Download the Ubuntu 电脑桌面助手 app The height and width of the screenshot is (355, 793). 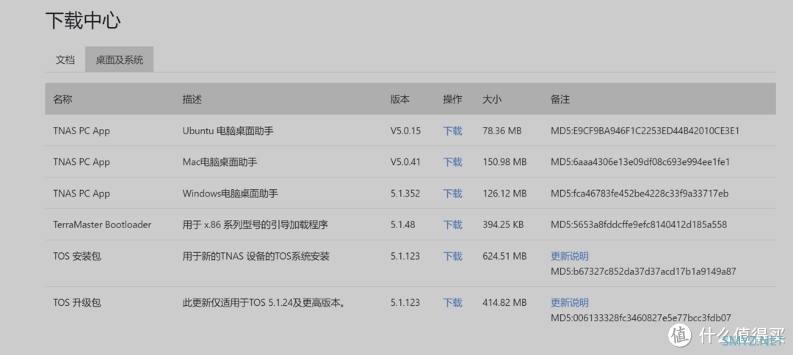click(x=452, y=131)
